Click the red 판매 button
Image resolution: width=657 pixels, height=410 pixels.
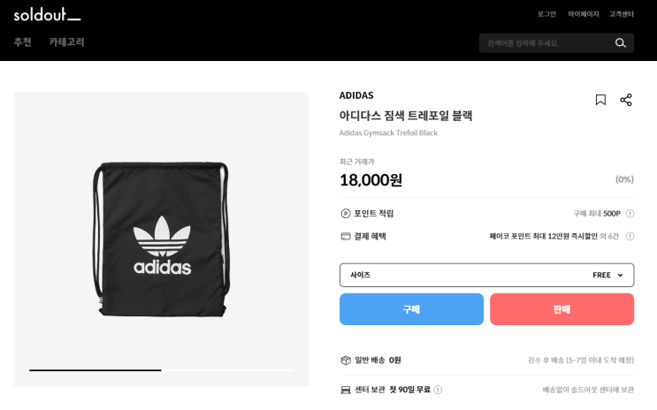562,309
